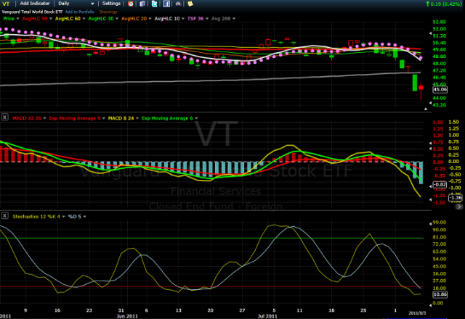465x319 pixels.
Task: Open the Drawings link
Action: tap(108, 12)
